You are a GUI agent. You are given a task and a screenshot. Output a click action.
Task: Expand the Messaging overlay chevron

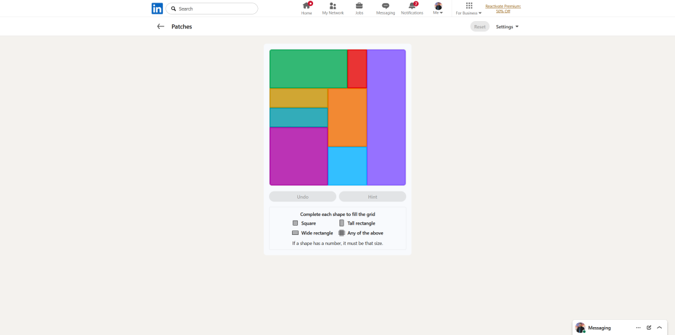click(659, 328)
